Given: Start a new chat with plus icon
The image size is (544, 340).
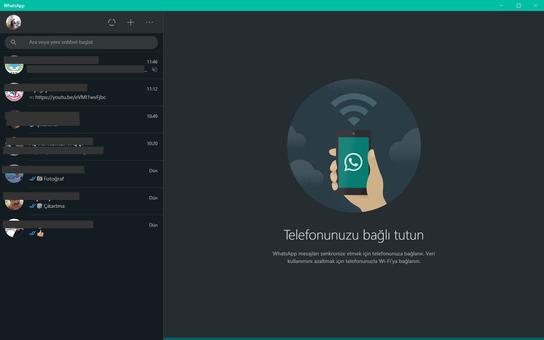Looking at the screenshot, I should 131,22.
